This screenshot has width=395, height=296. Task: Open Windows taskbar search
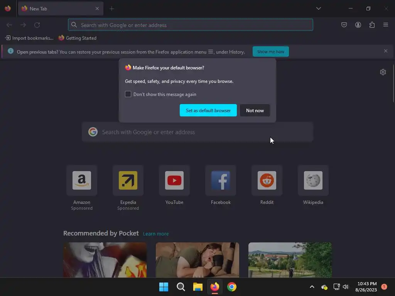pyautogui.click(x=181, y=287)
